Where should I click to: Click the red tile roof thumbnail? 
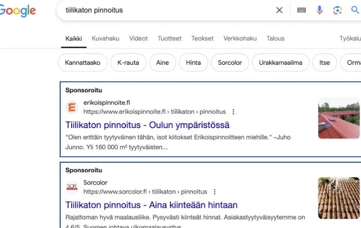coord(339,118)
